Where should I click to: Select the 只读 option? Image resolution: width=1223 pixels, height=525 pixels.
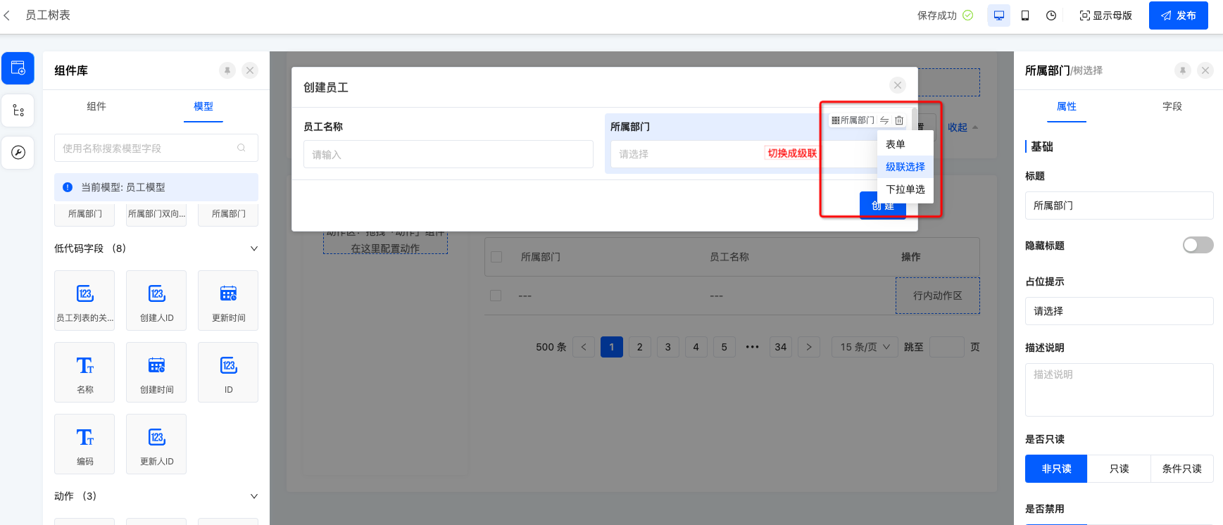click(1119, 469)
